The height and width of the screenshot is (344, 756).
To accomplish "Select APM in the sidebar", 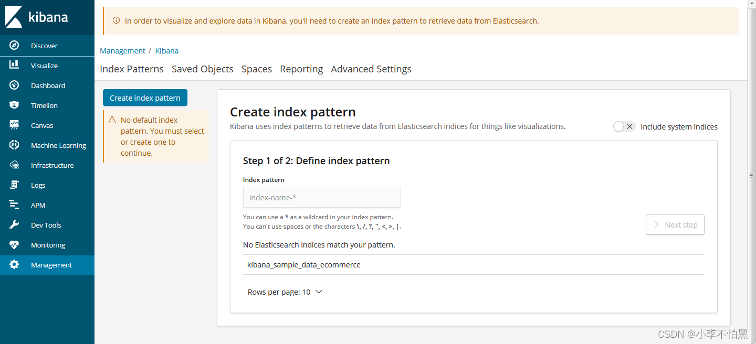I will [x=47, y=205].
